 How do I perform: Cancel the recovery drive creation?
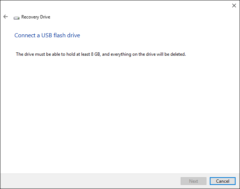pyautogui.click(x=223, y=181)
